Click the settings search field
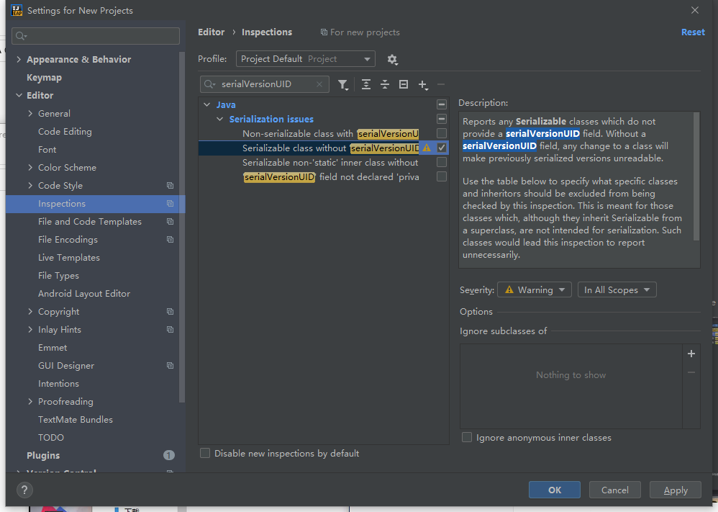This screenshot has height=512, width=718. click(x=96, y=36)
